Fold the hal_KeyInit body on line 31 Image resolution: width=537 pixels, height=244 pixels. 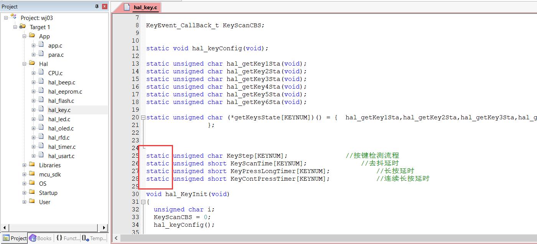click(x=143, y=202)
